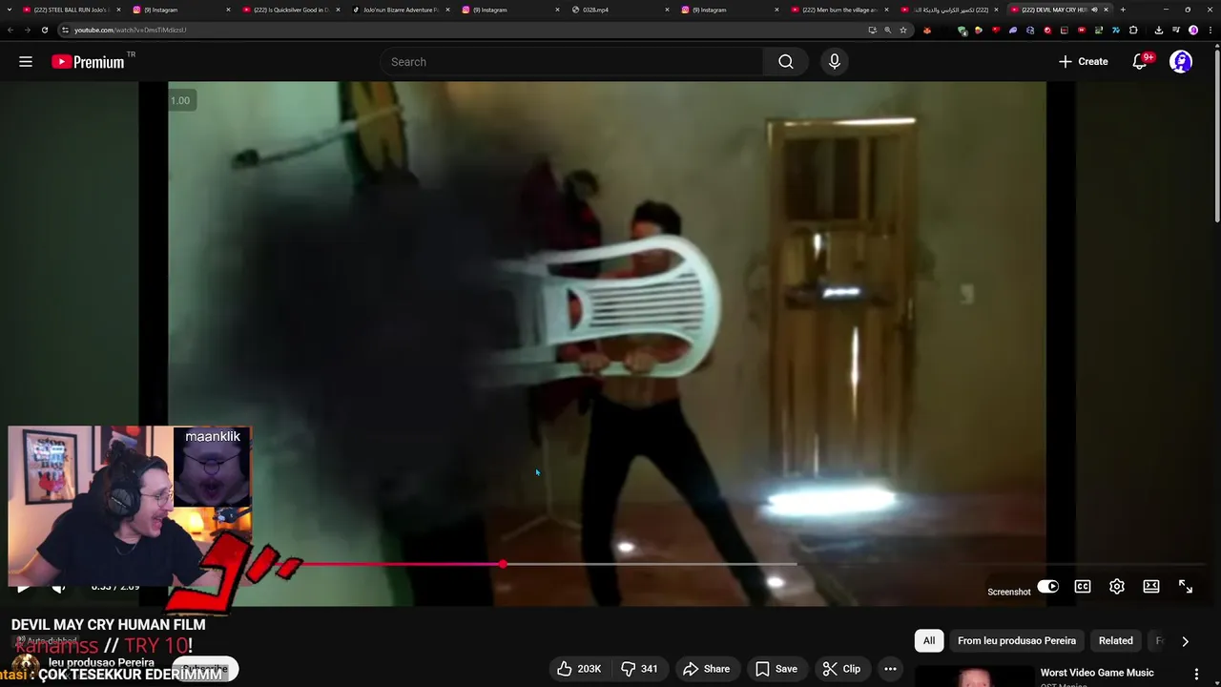Enter full screen mode
Viewport: 1221px width, 687px height.
1186,587
